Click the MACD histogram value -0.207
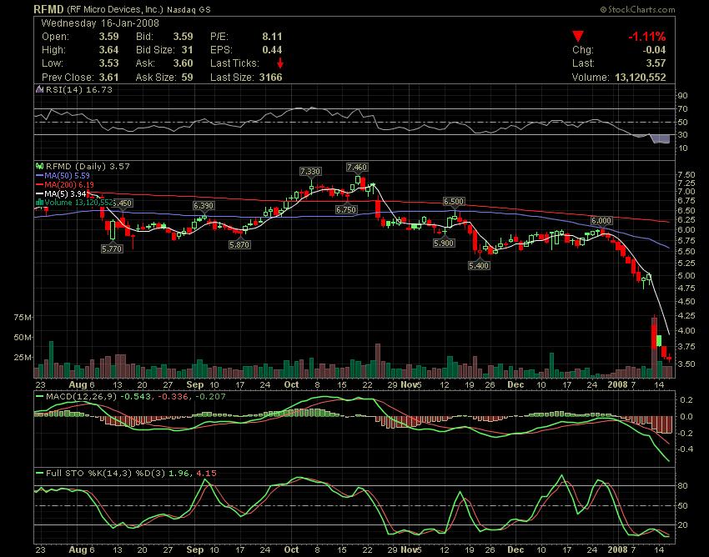Viewport: 709px width, 557px height. pyautogui.click(x=210, y=397)
